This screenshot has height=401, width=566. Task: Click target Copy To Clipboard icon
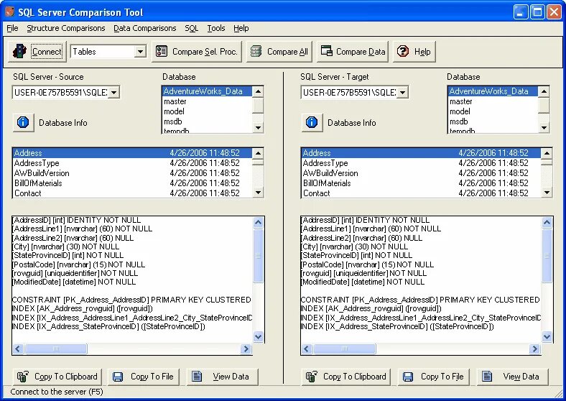click(312, 377)
